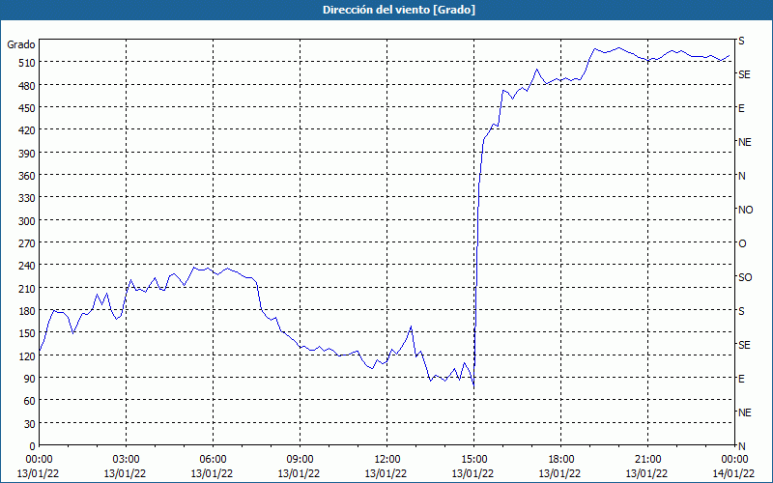Click the 510 y-axis value

27,63
